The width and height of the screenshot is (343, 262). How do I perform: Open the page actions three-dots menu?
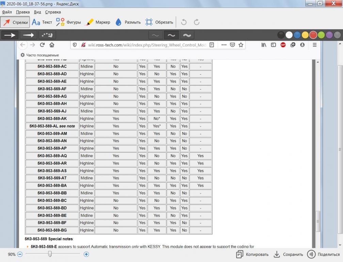(x=224, y=45)
